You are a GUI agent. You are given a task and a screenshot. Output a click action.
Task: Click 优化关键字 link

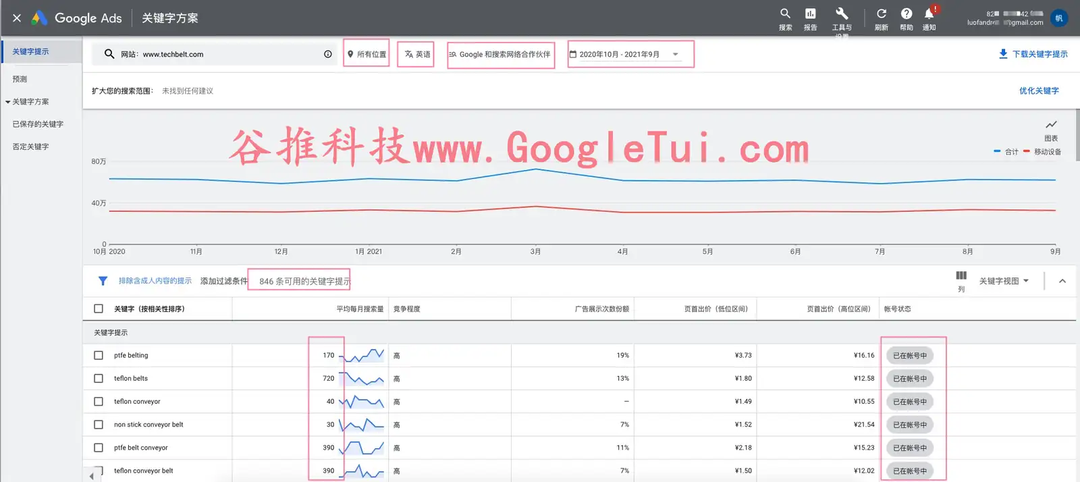(x=1039, y=90)
